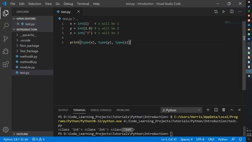Expand the Test_Package folder
Screen dimensions: 252x142
pos(32,51)
